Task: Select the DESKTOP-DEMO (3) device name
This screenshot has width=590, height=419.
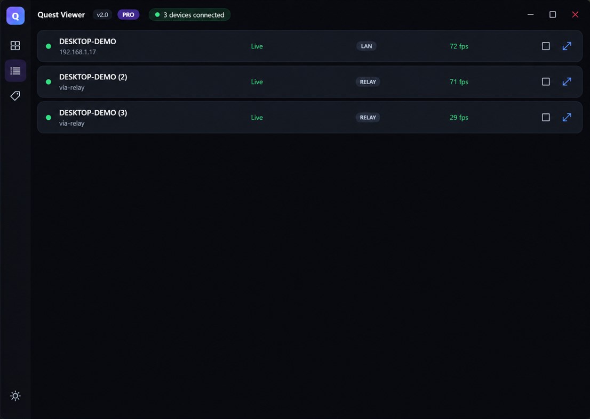Action: point(93,113)
